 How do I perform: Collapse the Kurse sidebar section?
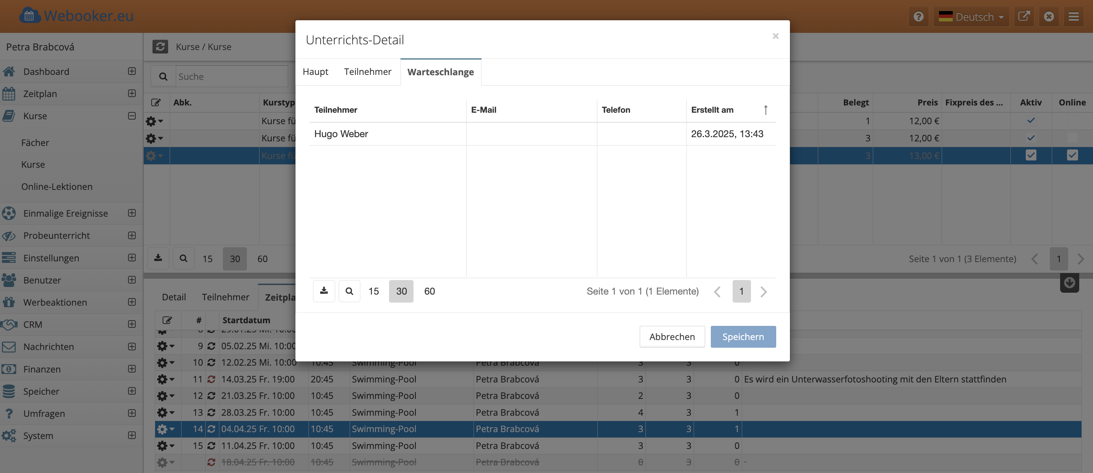(x=132, y=116)
